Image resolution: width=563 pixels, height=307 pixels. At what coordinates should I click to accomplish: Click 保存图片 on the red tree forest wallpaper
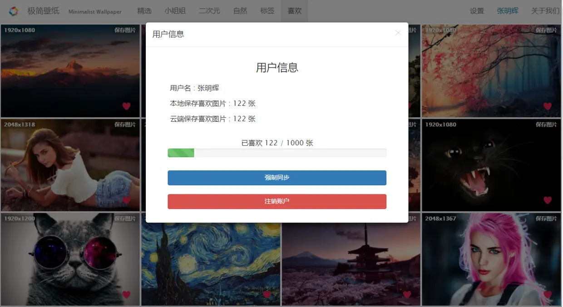click(x=546, y=30)
